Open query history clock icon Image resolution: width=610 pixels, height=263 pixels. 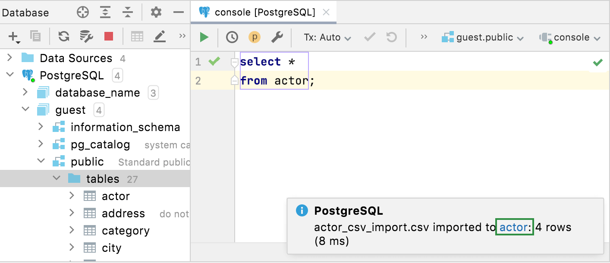pos(232,38)
